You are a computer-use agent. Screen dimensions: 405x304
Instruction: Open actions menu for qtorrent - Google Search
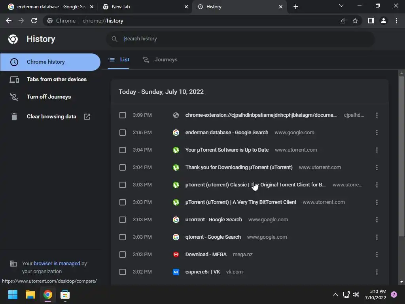tap(377, 237)
